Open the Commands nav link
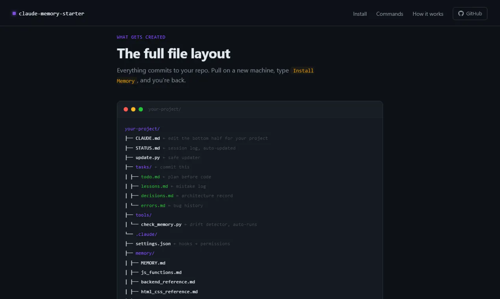Image resolution: width=500 pixels, height=299 pixels. (390, 14)
